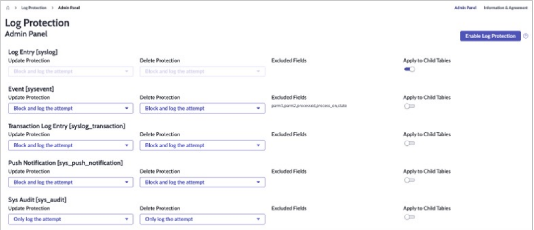Expand Transaction Log Entry Delete Protection dropdown
This screenshot has width=534, height=230.
coord(202,145)
